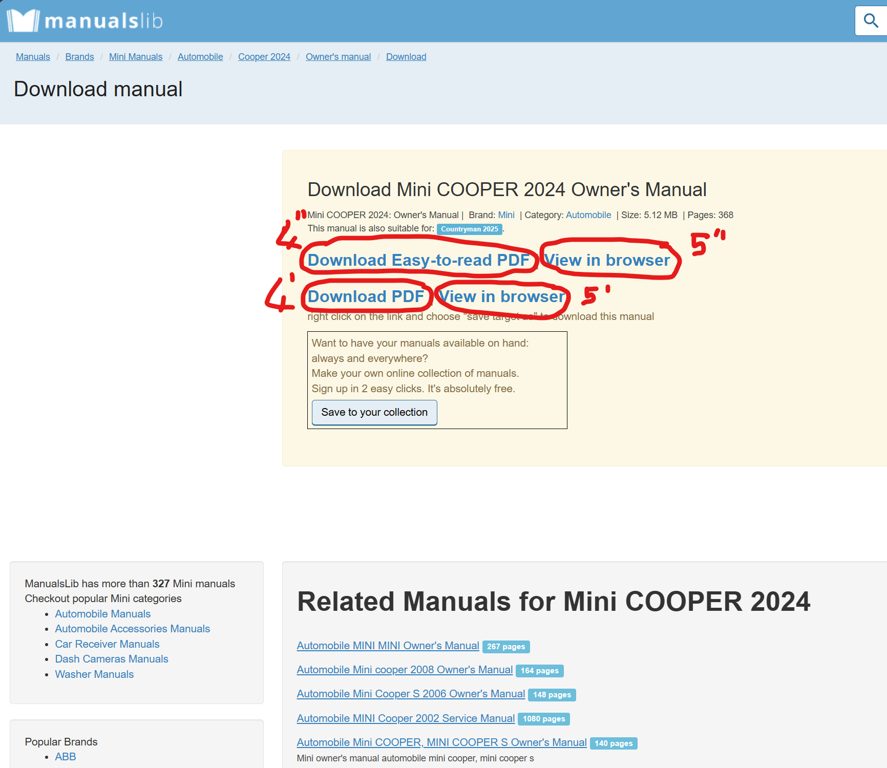Click the Countryman 2025 tag
This screenshot has height=768, width=887.
coord(469,229)
